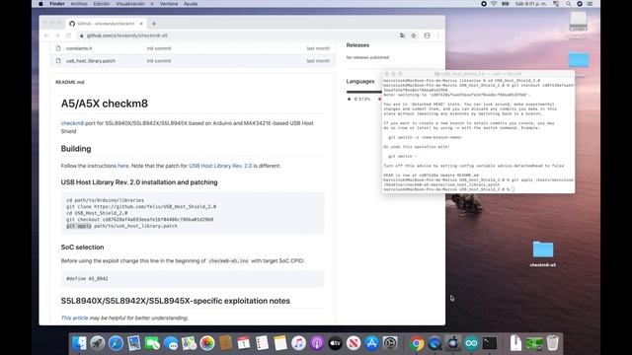The height and width of the screenshot is (355, 632).
Task: Open the 'here' instructions link
Action: 122,166
